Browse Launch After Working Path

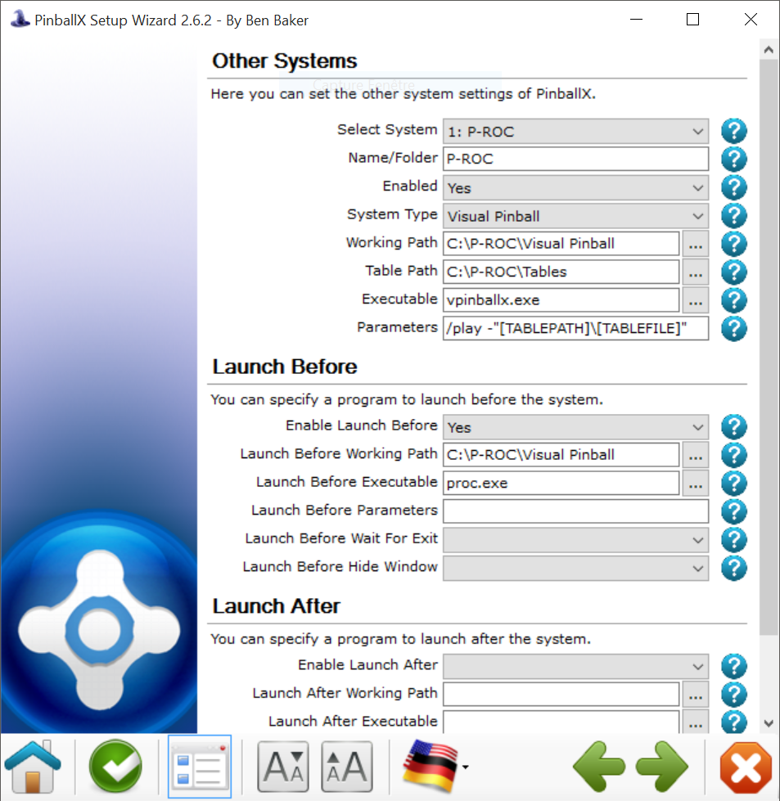point(696,695)
